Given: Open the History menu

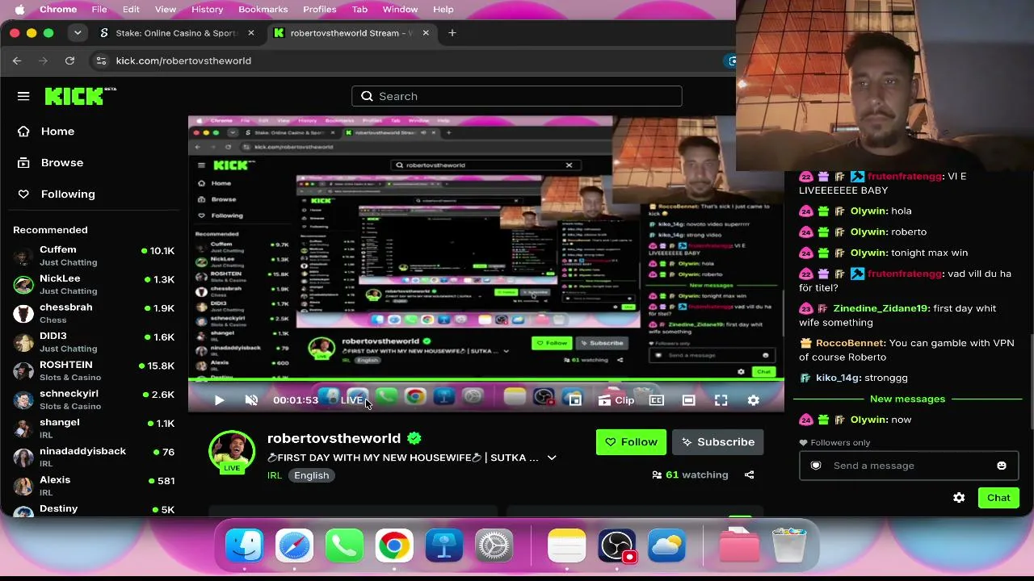Looking at the screenshot, I should 208,10.
